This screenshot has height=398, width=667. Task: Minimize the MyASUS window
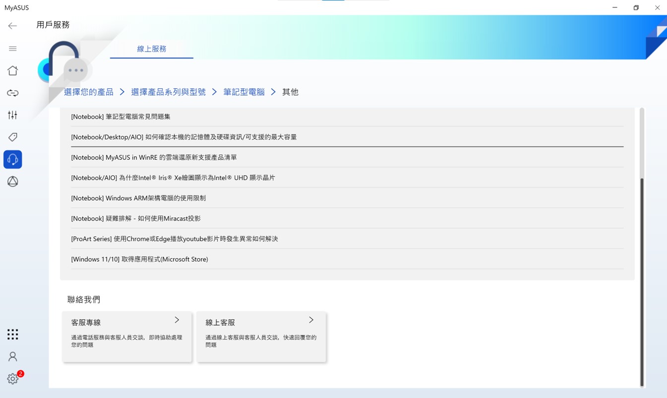tap(615, 7)
